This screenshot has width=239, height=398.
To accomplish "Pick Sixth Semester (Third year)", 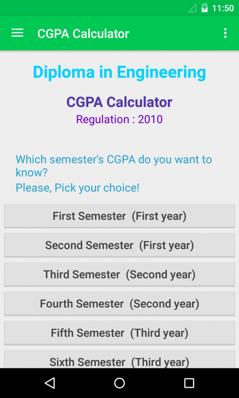I will coord(119,361).
